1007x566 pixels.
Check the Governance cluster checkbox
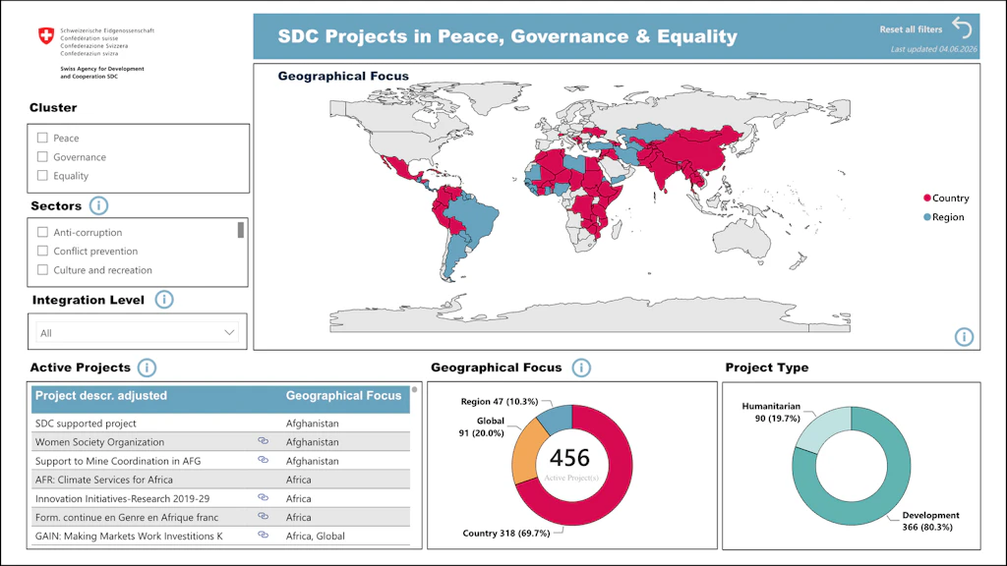point(42,156)
